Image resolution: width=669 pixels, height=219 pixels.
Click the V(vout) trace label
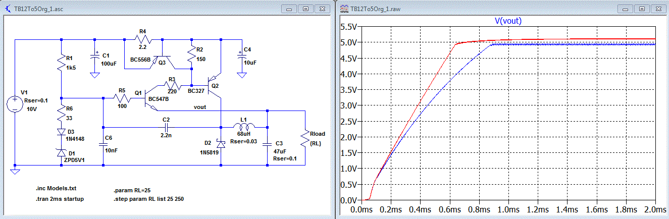click(x=507, y=21)
